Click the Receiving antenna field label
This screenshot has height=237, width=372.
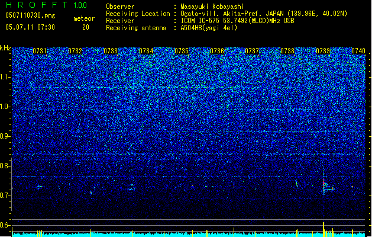pos(136,28)
